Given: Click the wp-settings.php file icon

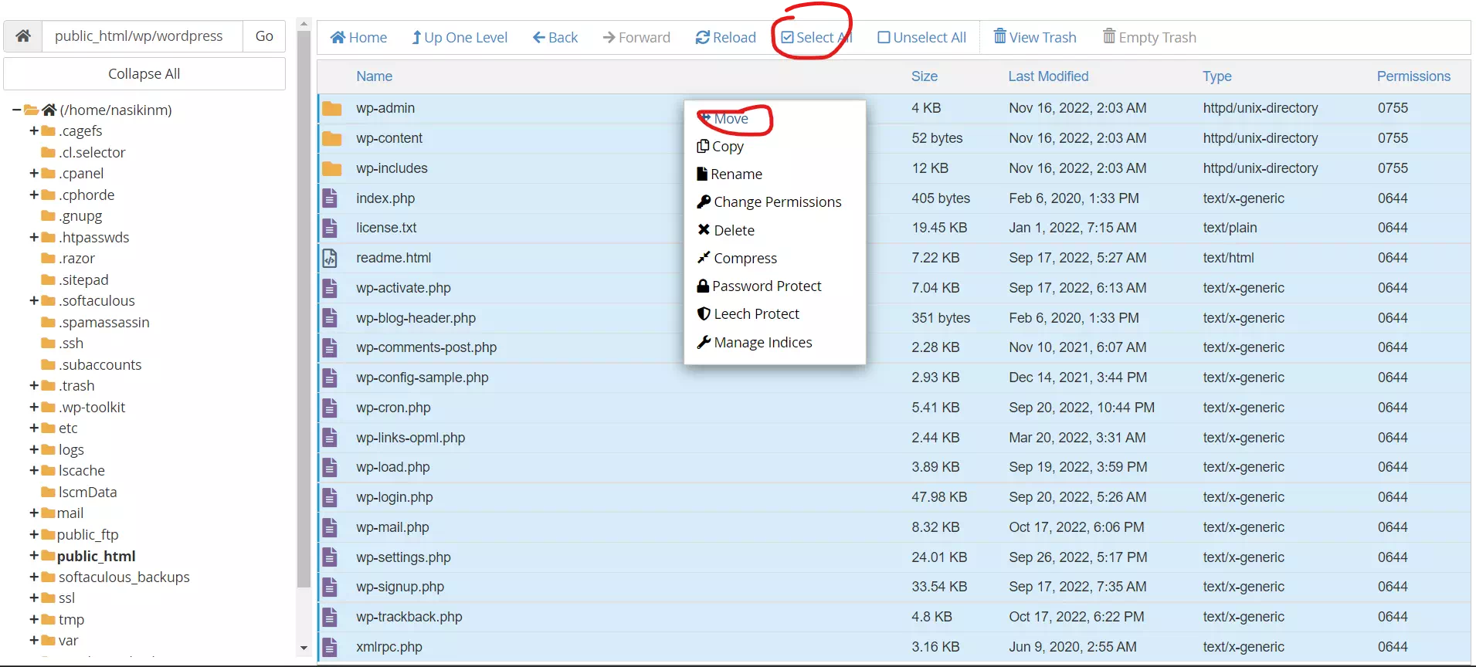Looking at the screenshot, I should tap(330, 557).
